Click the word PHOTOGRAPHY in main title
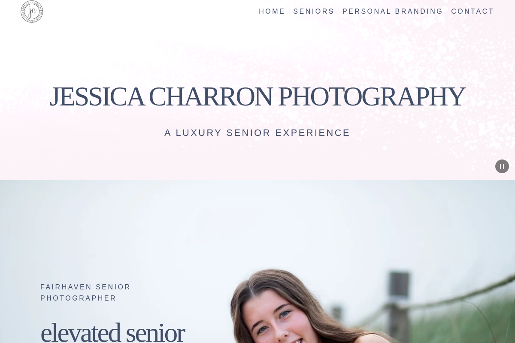The image size is (515, 343). coord(372,96)
